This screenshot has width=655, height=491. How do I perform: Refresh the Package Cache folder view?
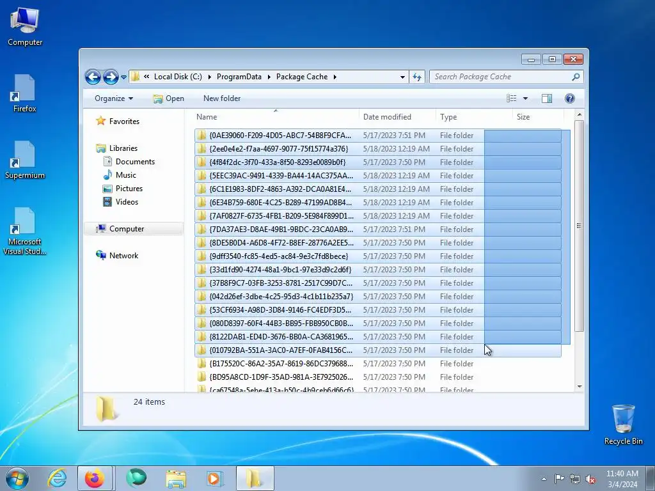coord(417,77)
